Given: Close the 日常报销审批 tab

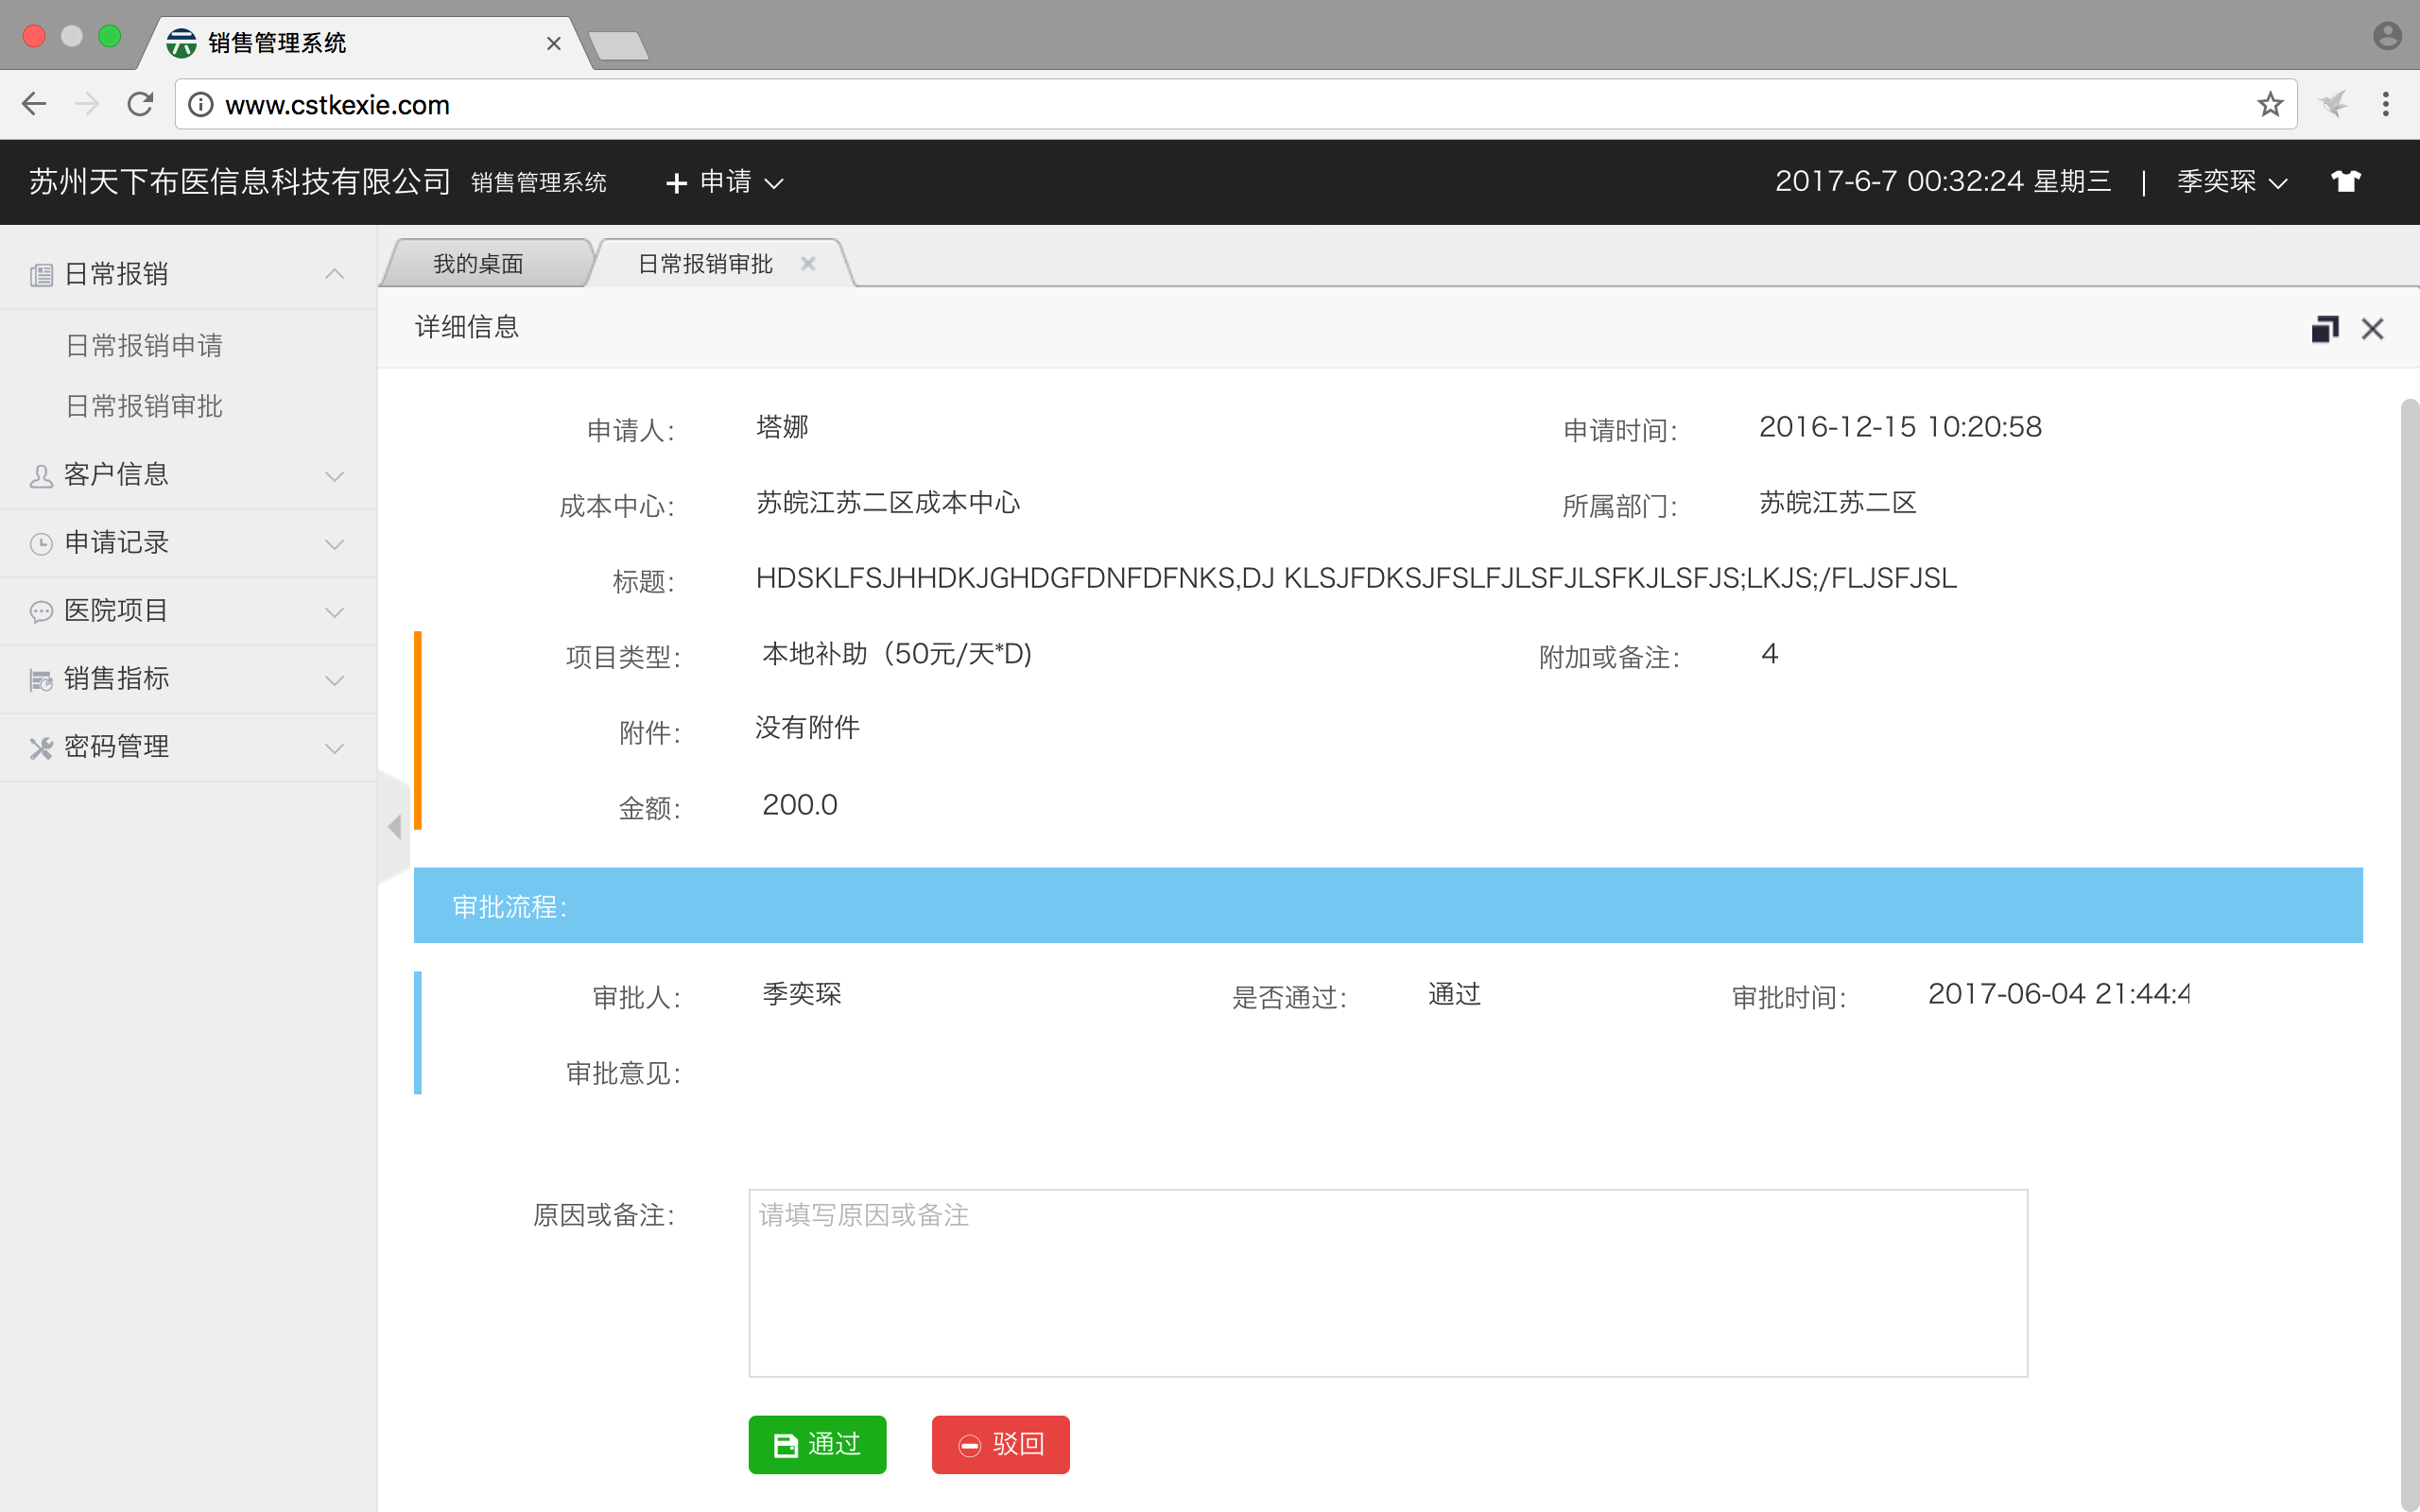Looking at the screenshot, I should point(808,263).
